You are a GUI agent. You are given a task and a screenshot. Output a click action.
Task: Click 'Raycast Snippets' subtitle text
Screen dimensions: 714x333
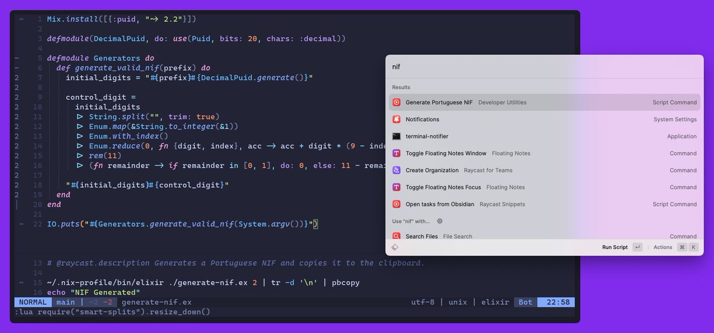(x=503, y=204)
